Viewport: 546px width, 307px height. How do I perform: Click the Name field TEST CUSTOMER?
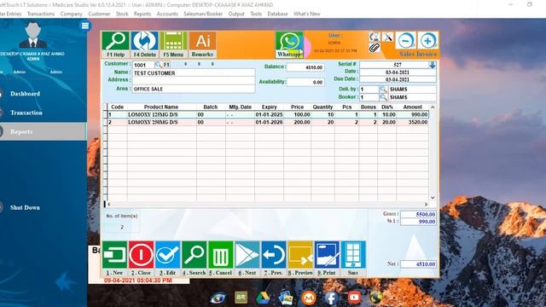click(x=194, y=73)
